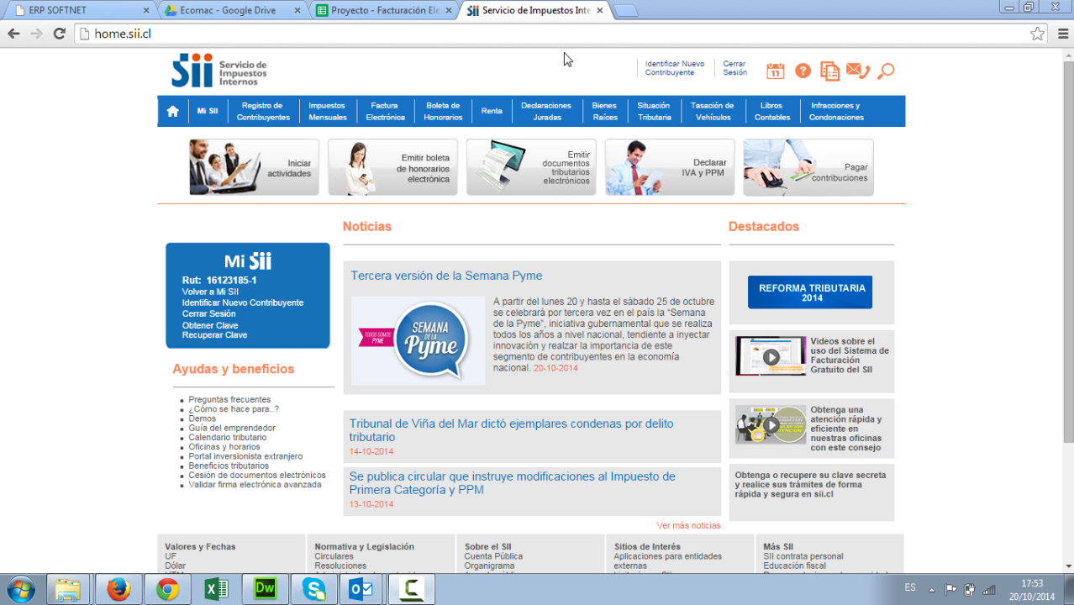1074x605 pixels.
Task: Open the Bienes Raíces menu
Action: point(605,111)
